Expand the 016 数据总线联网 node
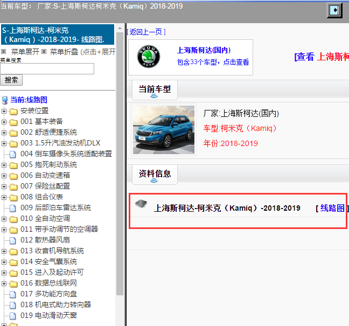Image resolution: width=349 pixels, height=326 pixels. coord(4,283)
